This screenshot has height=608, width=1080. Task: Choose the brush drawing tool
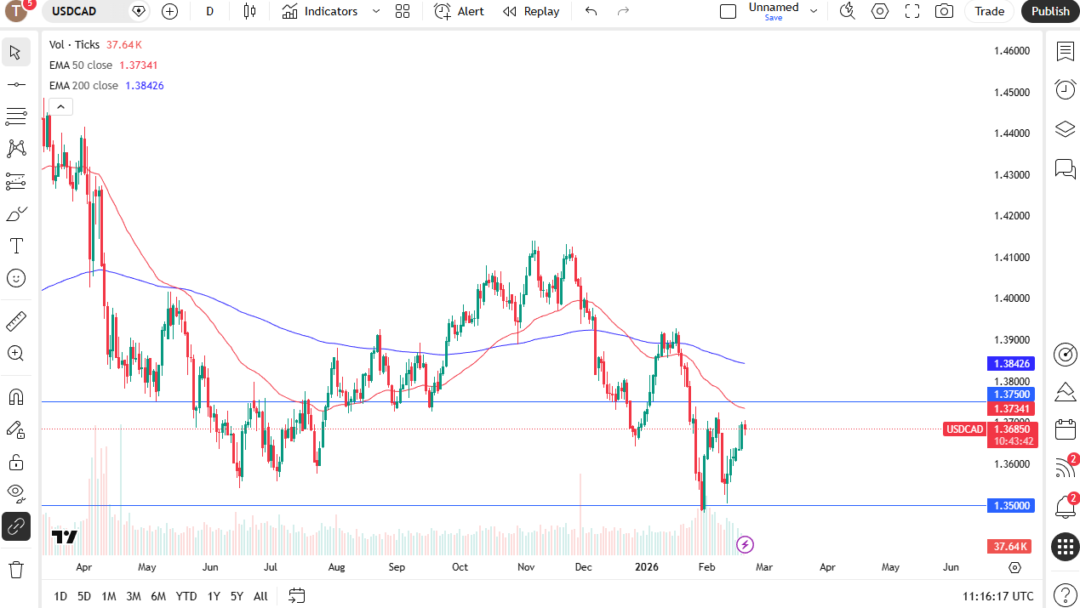click(15, 213)
